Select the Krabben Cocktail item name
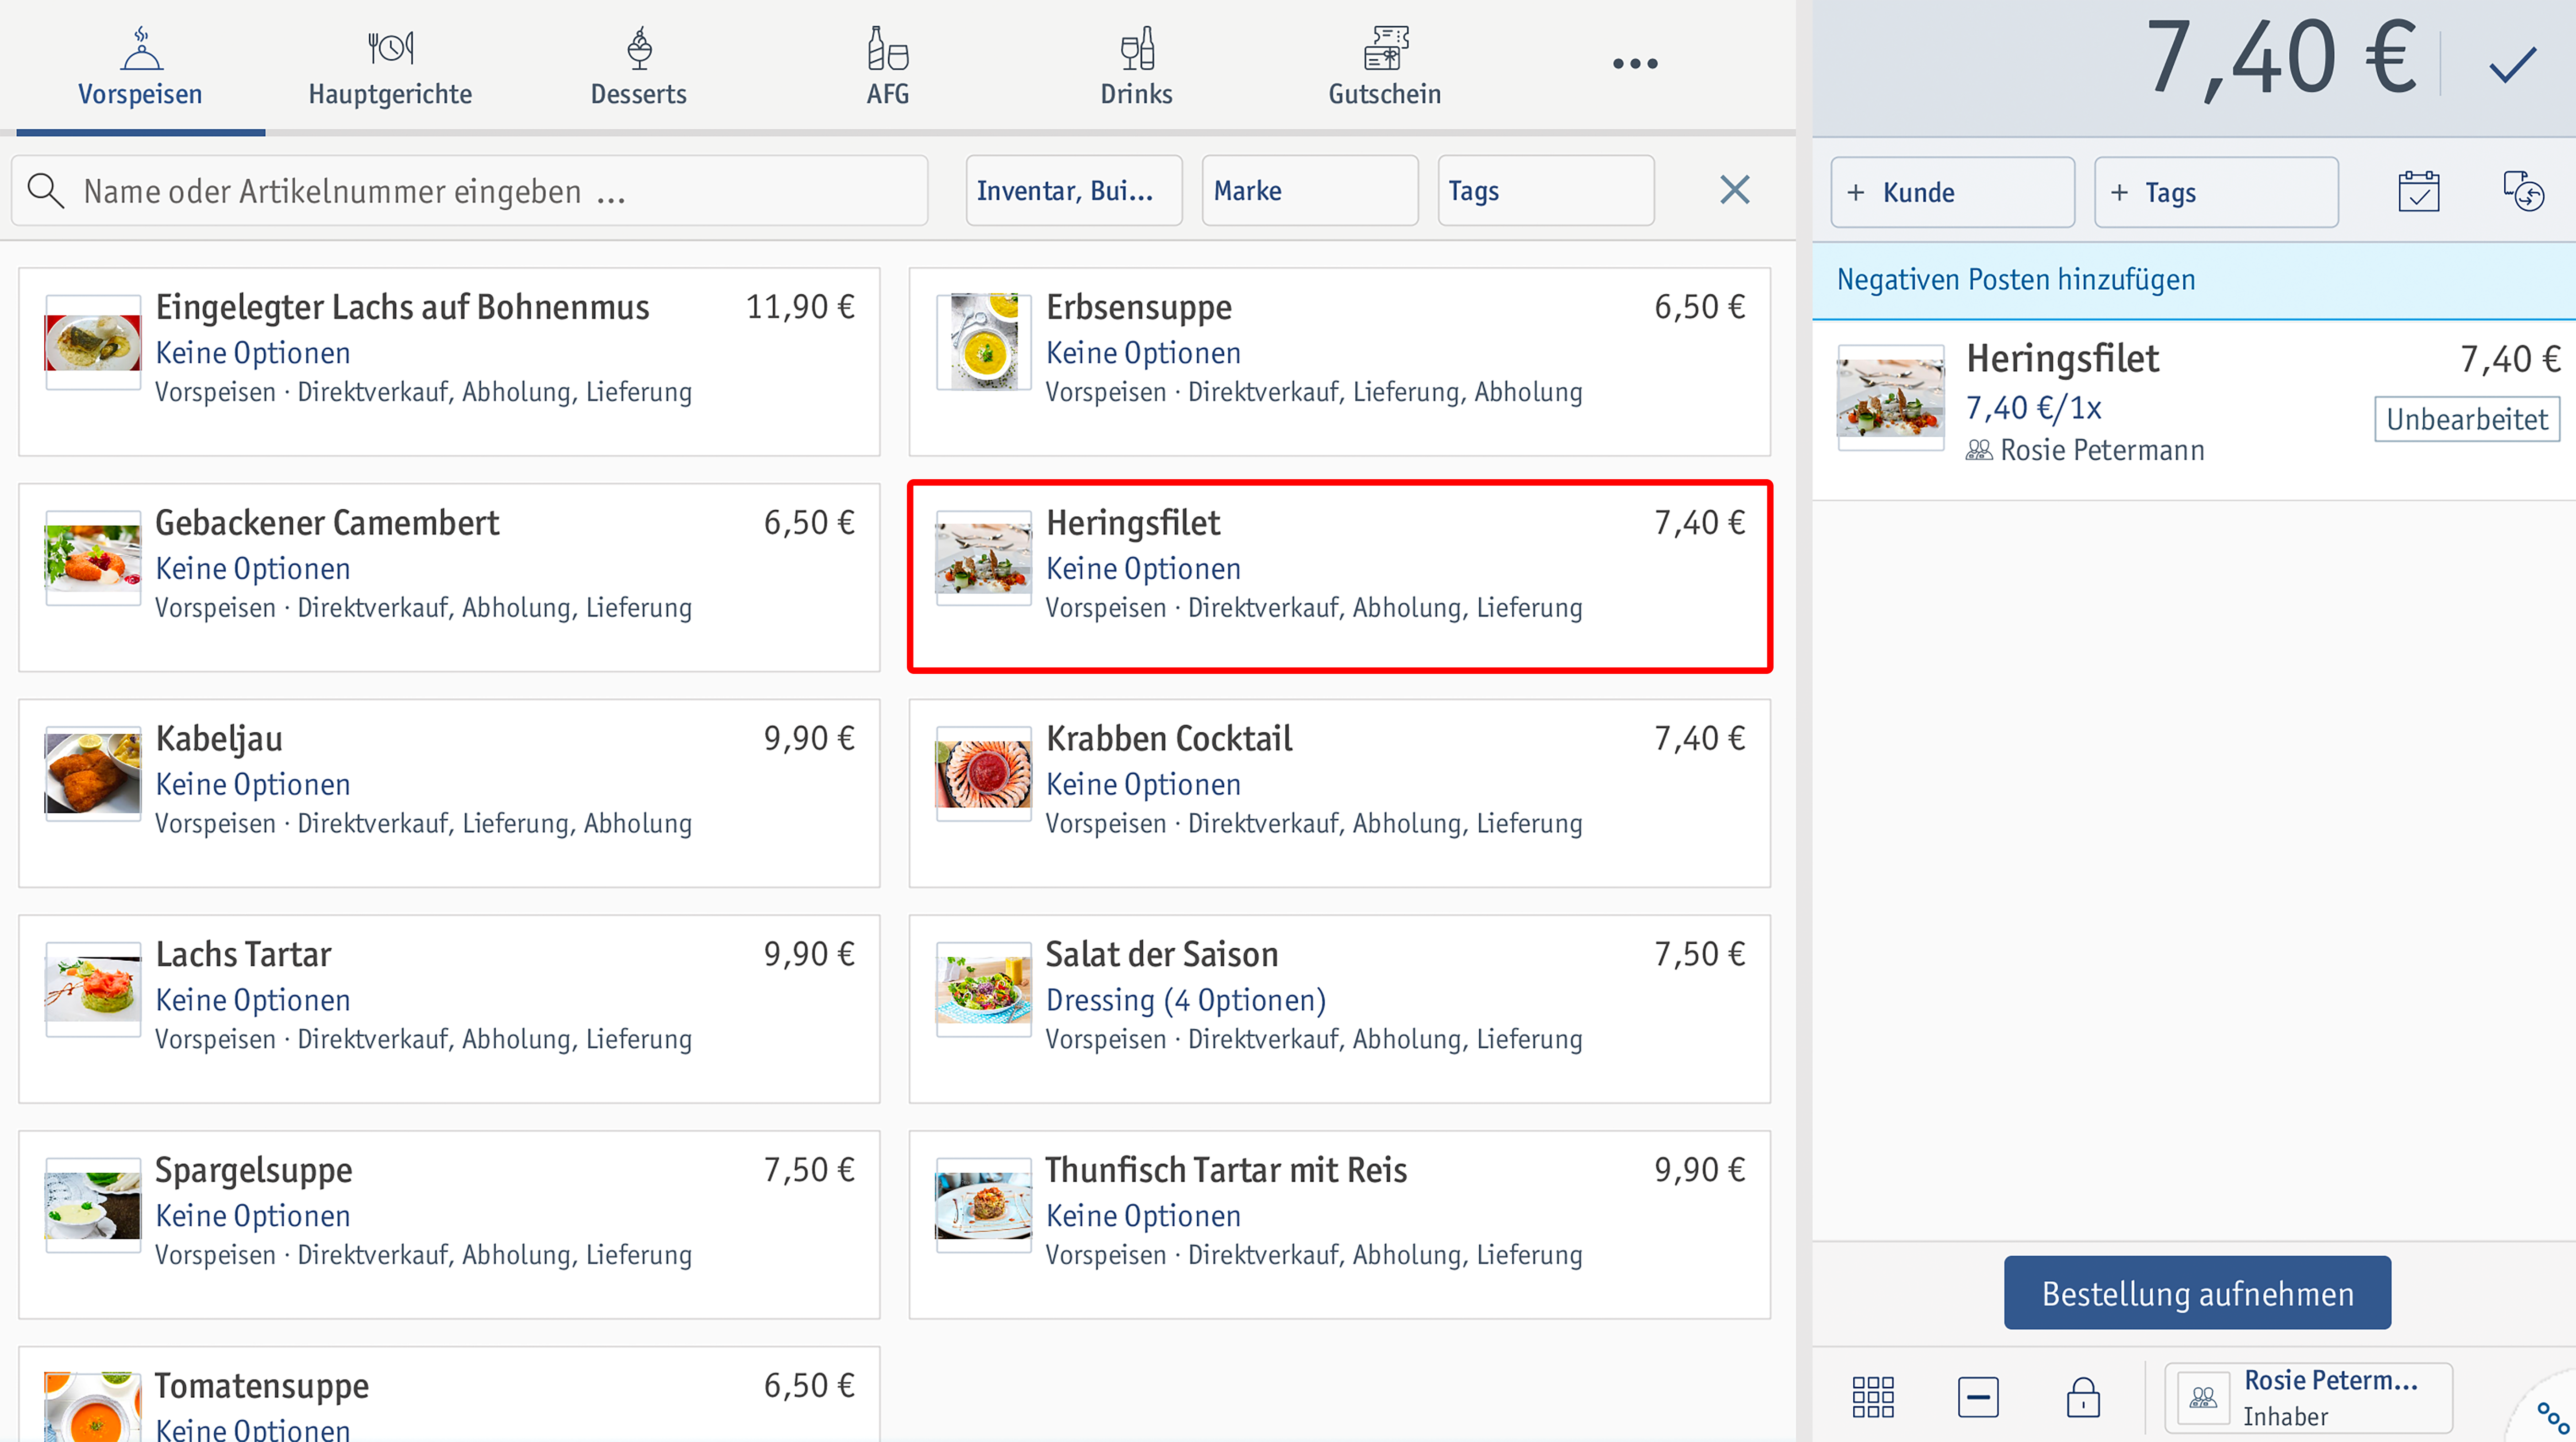Viewport: 2576px width, 1442px height. 1169,739
